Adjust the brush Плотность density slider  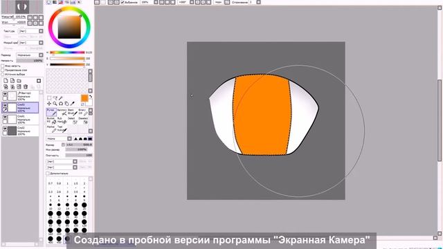coord(79,155)
